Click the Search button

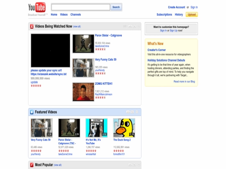pos(116,7)
